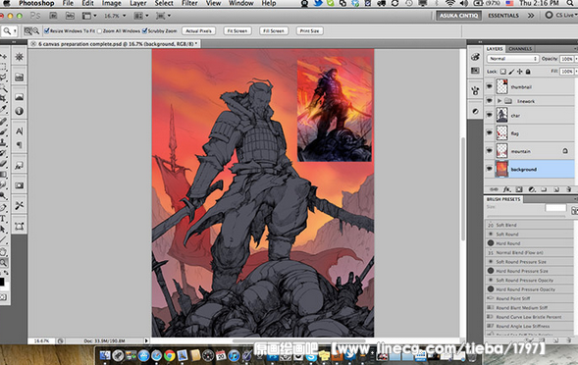Screen dimensions: 578x365
Task: Switch to ASUKA CINTIQ workspace
Action: point(458,16)
